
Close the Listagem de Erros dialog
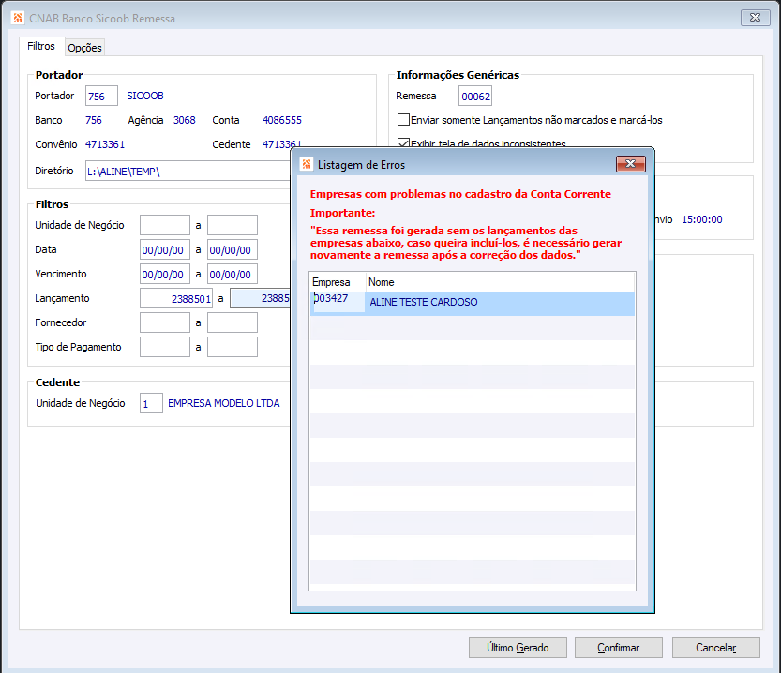[631, 164]
